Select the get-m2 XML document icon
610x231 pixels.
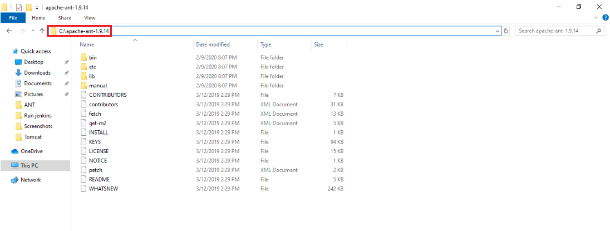point(83,123)
